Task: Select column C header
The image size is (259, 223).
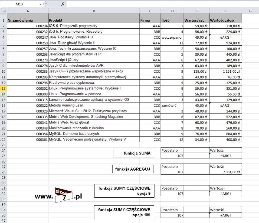Action: click(150, 11)
